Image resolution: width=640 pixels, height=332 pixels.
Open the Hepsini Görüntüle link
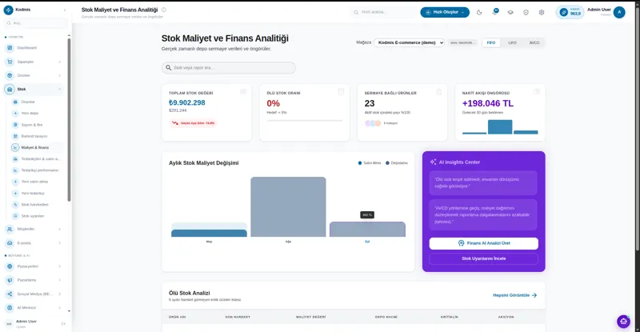514,295
